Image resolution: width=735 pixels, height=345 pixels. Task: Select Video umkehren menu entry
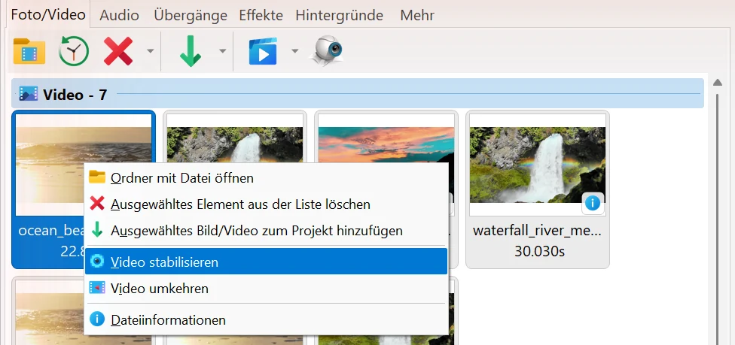pos(266,289)
